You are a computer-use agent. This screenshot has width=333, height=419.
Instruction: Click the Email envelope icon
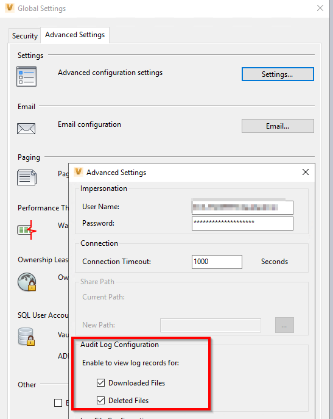coord(26,129)
